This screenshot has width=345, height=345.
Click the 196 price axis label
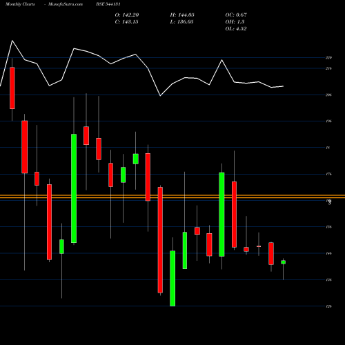pyautogui.click(x=328, y=121)
